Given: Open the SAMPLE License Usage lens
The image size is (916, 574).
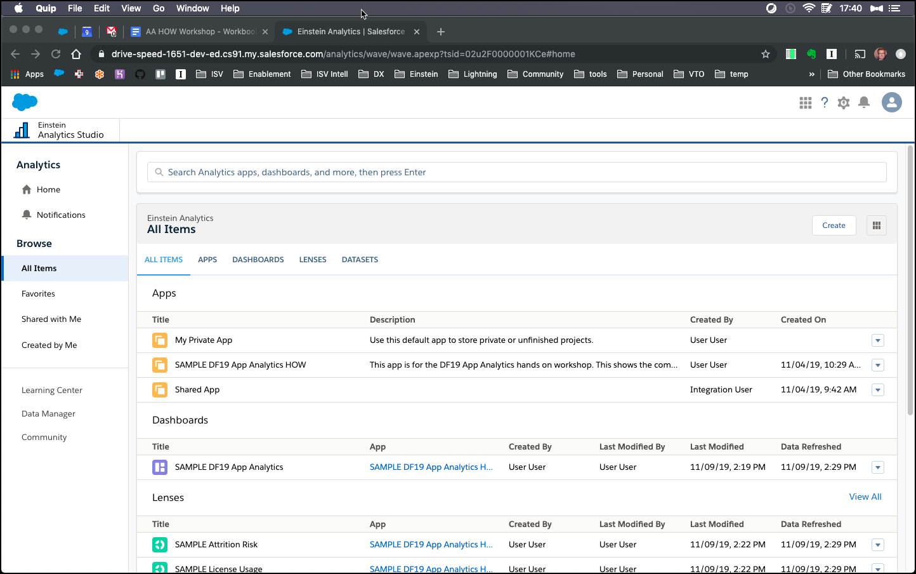Looking at the screenshot, I should coord(219,569).
